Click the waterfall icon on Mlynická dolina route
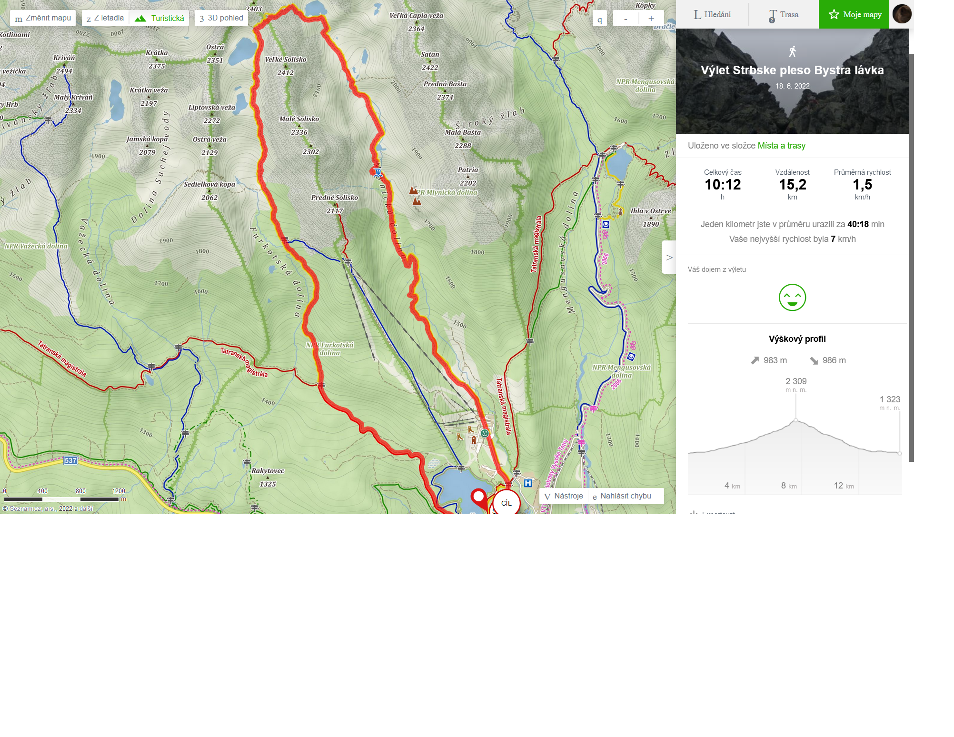This screenshot has height=737, width=954. (377, 172)
